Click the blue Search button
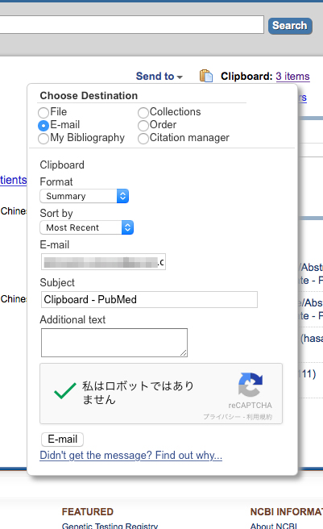This screenshot has height=529, width=323. click(x=290, y=26)
